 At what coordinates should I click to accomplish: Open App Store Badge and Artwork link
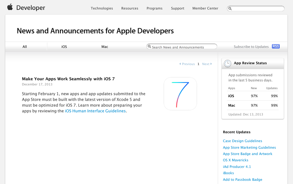click(x=247, y=154)
